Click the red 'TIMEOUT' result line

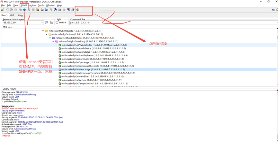coord(6,136)
